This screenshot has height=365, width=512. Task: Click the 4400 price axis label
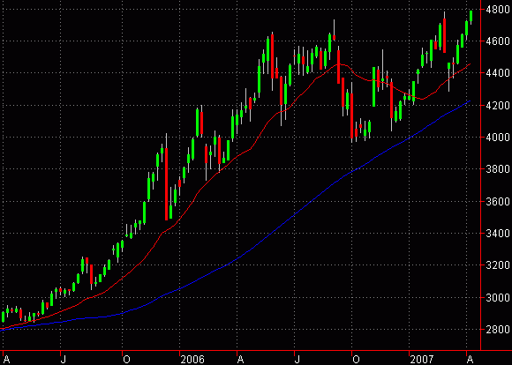(x=498, y=73)
